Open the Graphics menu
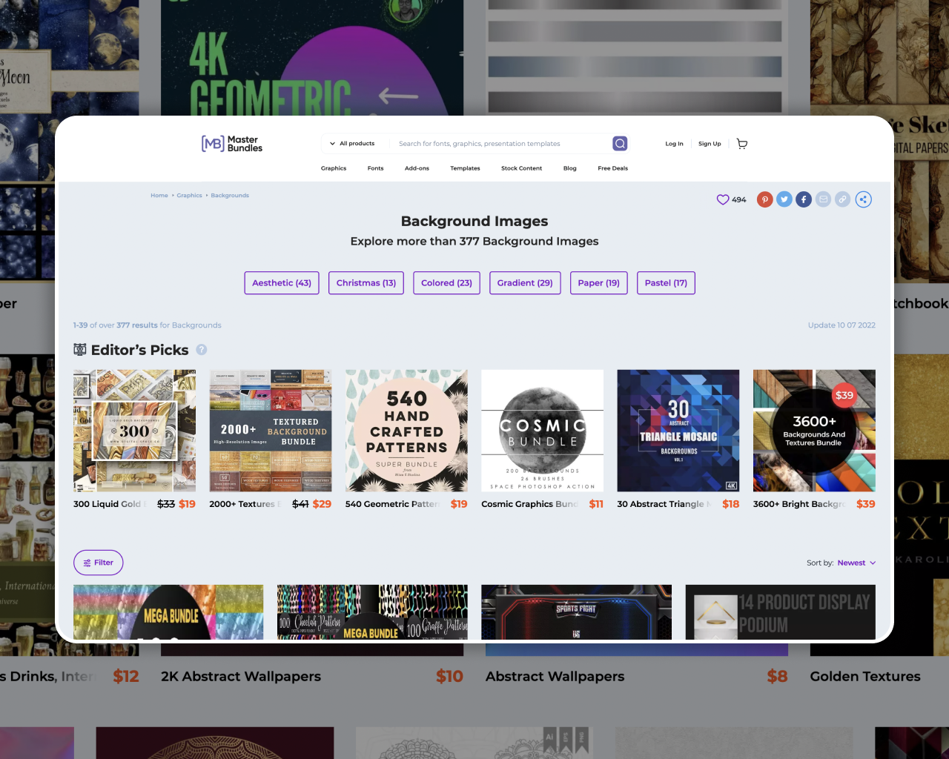 pos(334,168)
